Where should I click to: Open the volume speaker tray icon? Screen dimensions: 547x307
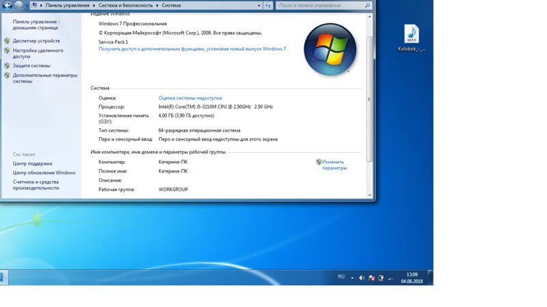click(x=362, y=278)
